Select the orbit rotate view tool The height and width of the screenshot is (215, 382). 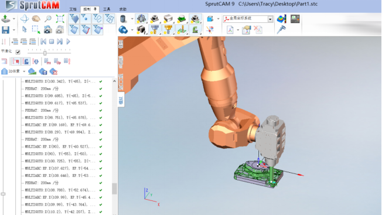point(25,19)
